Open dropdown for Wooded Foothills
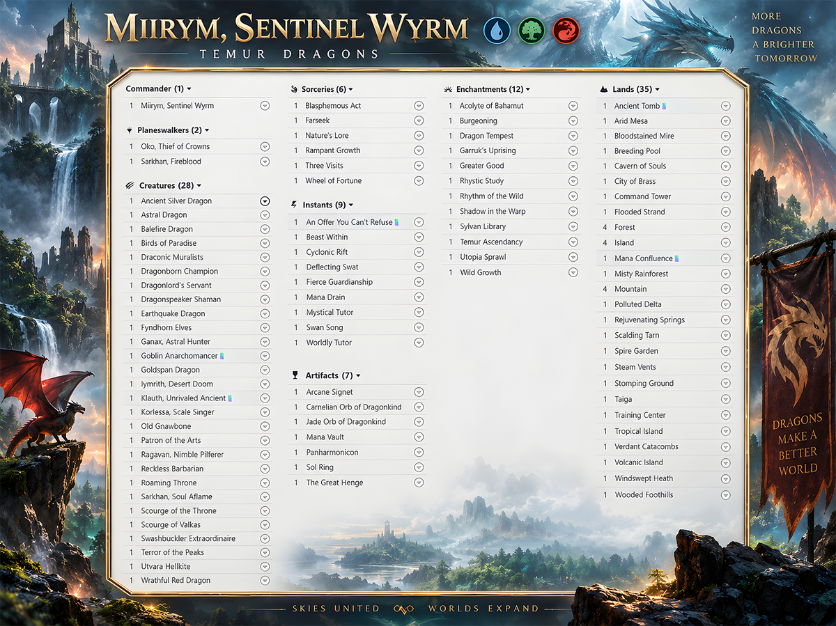The image size is (836, 626). click(x=726, y=495)
